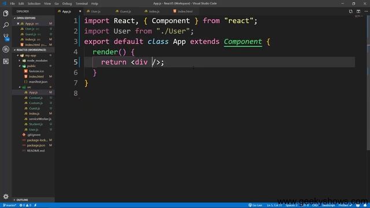This screenshot has width=370, height=208.
Task: Open the Go menu
Action: click(57, 3)
